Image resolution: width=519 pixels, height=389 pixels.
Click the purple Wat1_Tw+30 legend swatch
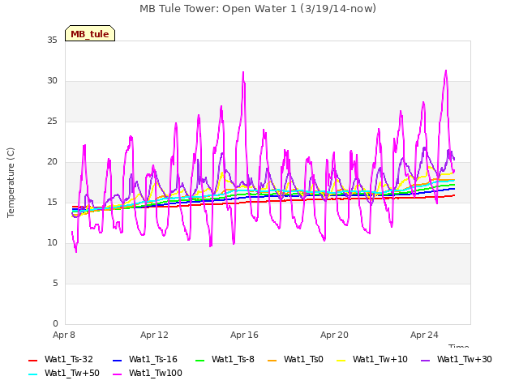[x=425, y=360]
